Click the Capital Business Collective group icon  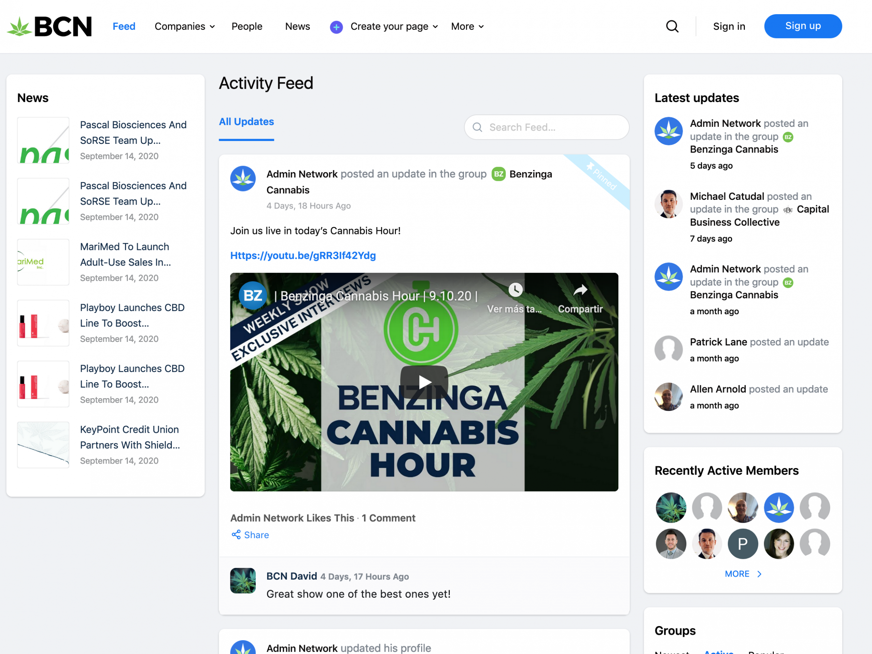coord(788,210)
